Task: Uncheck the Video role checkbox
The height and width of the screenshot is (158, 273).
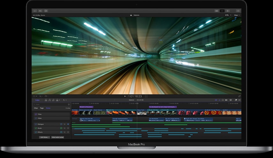Action: 36,118
